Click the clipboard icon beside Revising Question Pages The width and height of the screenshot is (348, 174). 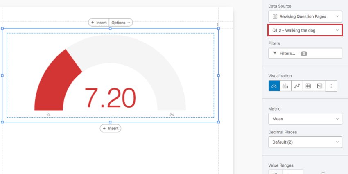[x=275, y=16]
